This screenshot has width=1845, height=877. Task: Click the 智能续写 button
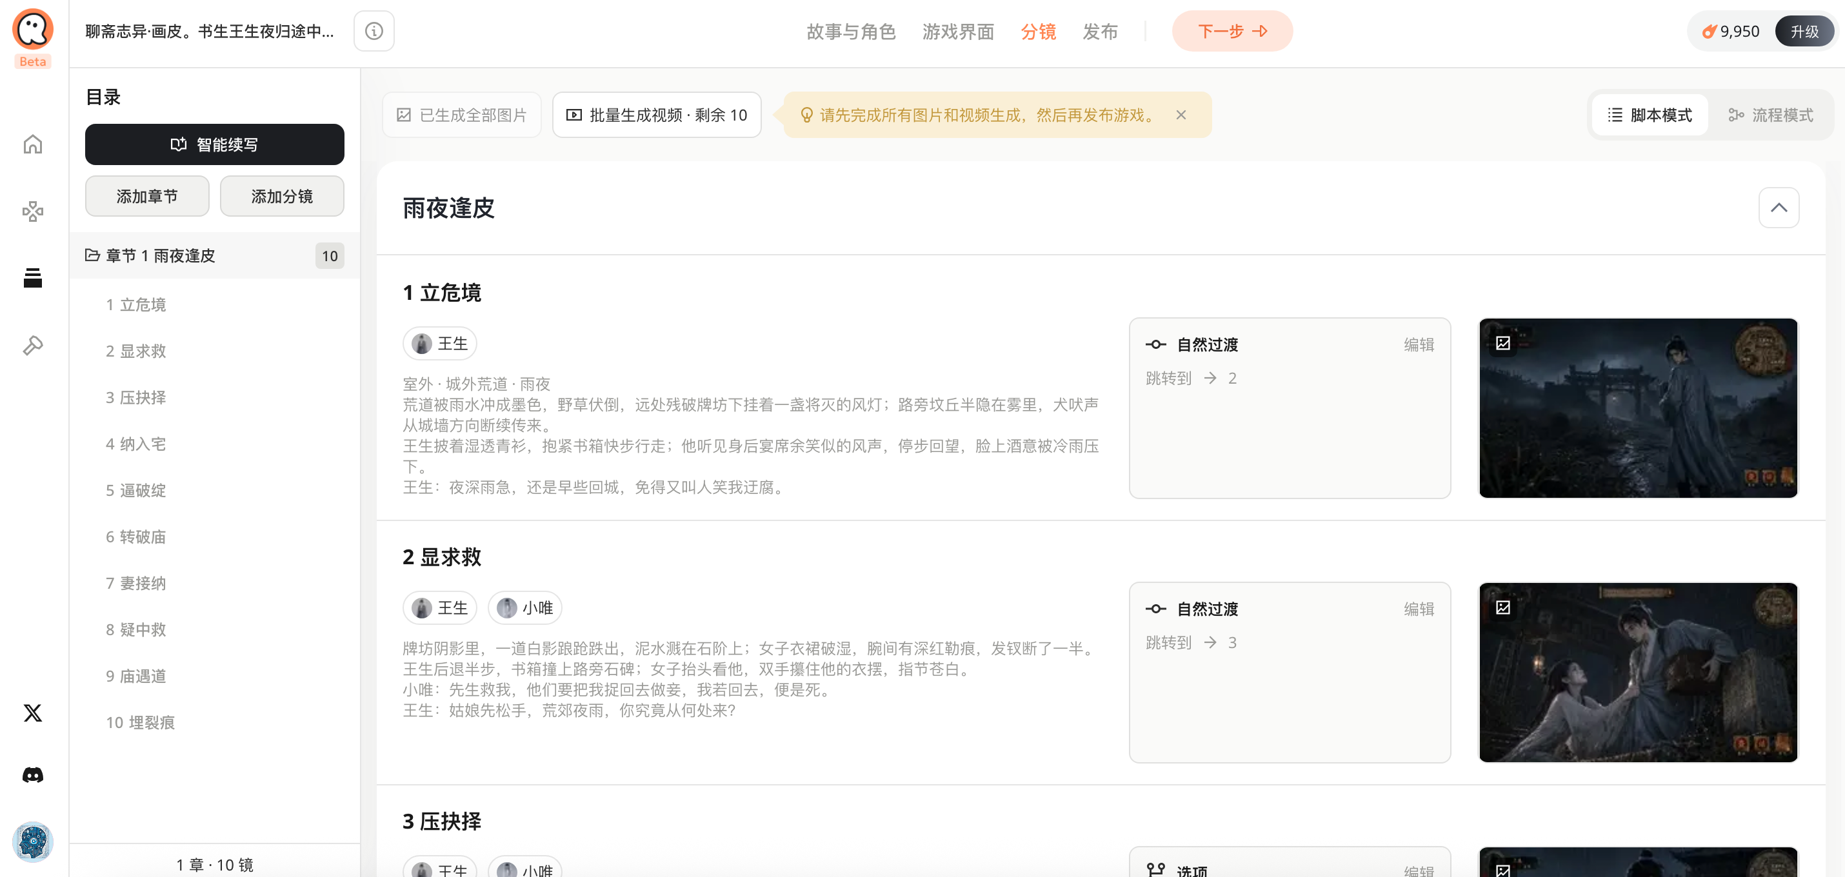coord(214,144)
